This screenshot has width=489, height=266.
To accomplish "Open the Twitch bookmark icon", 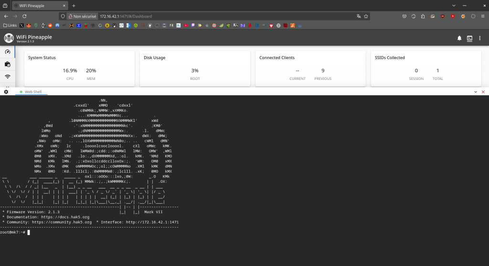I will pyautogui.click(x=193, y=25).
